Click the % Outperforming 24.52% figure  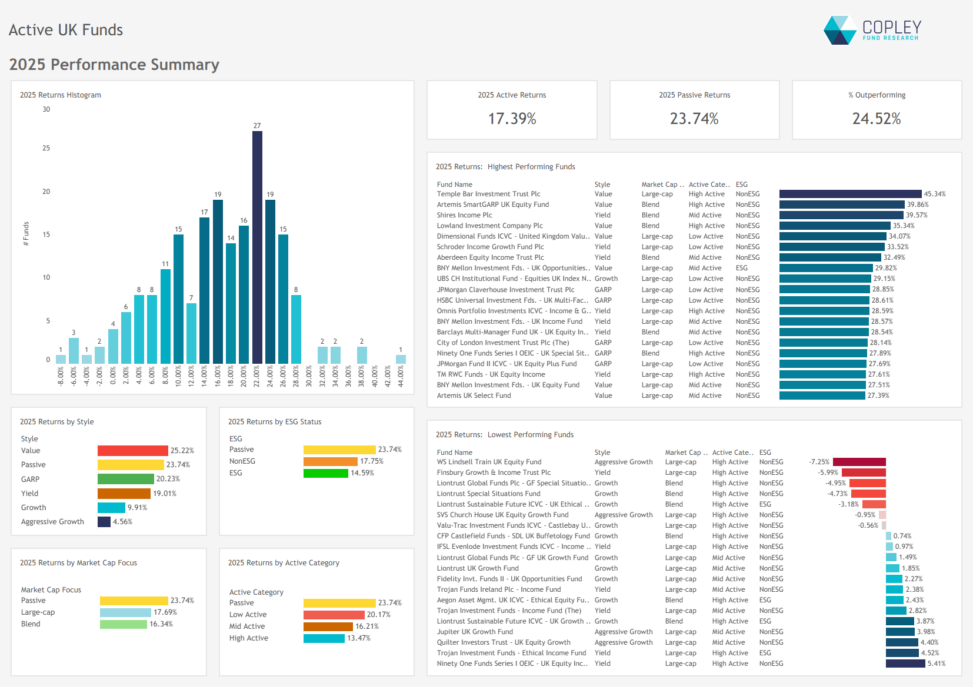[876, 119]
